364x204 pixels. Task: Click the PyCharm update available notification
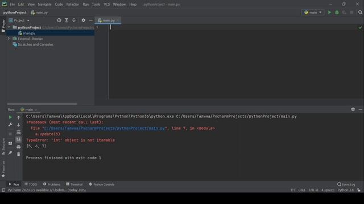click(47, 190)
